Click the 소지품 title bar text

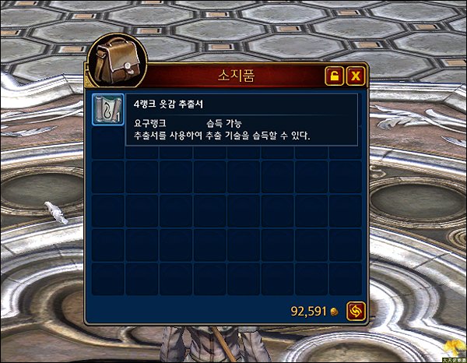click(236, 76)
